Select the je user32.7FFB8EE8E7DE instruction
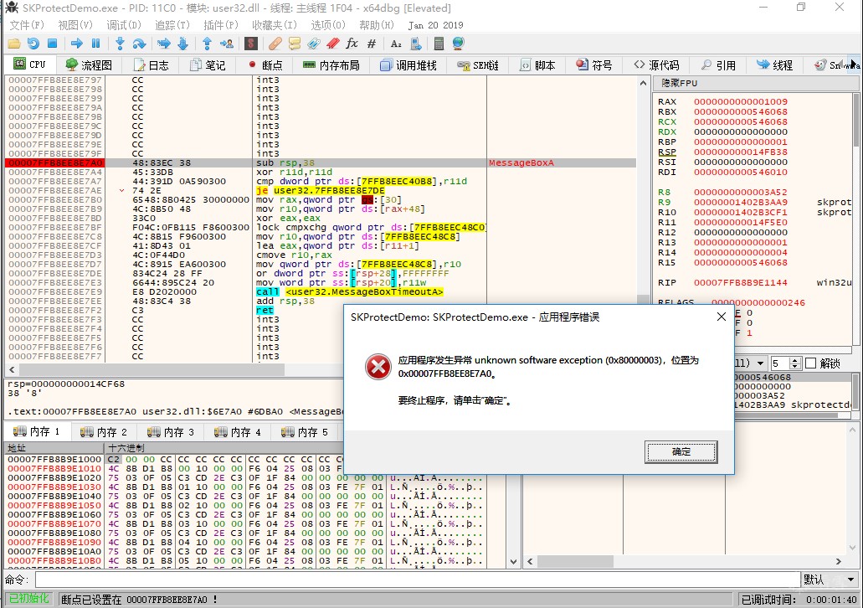 321,191
